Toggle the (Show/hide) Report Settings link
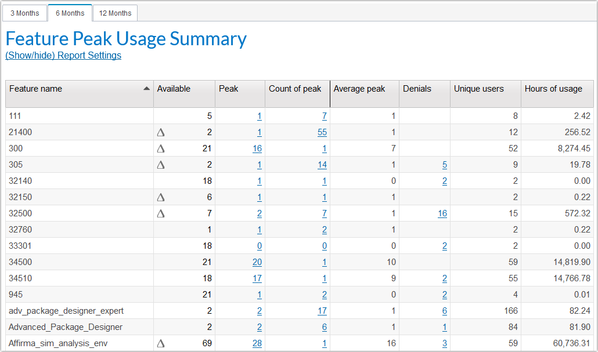 tap(63, 56)
